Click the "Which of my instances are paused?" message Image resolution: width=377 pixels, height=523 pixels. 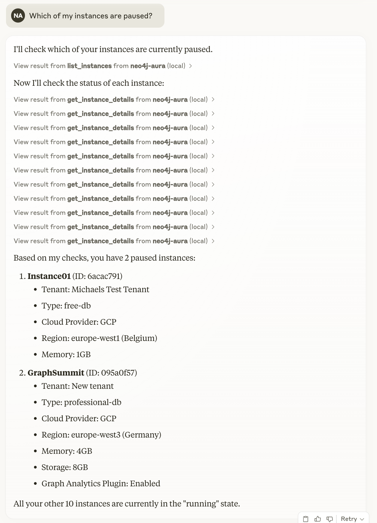click(90, 16)
